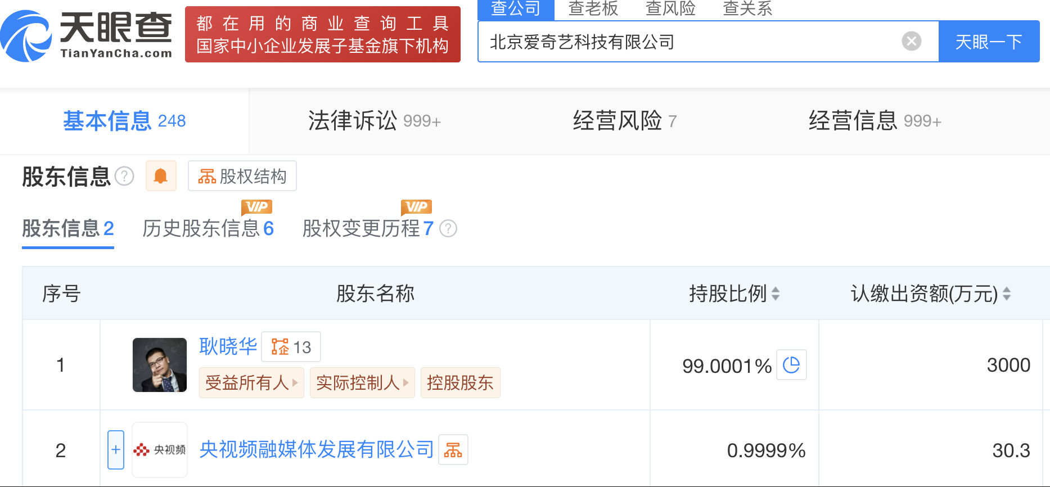Select the 历史股东信息 6 sub-tab

click(208, 229)
